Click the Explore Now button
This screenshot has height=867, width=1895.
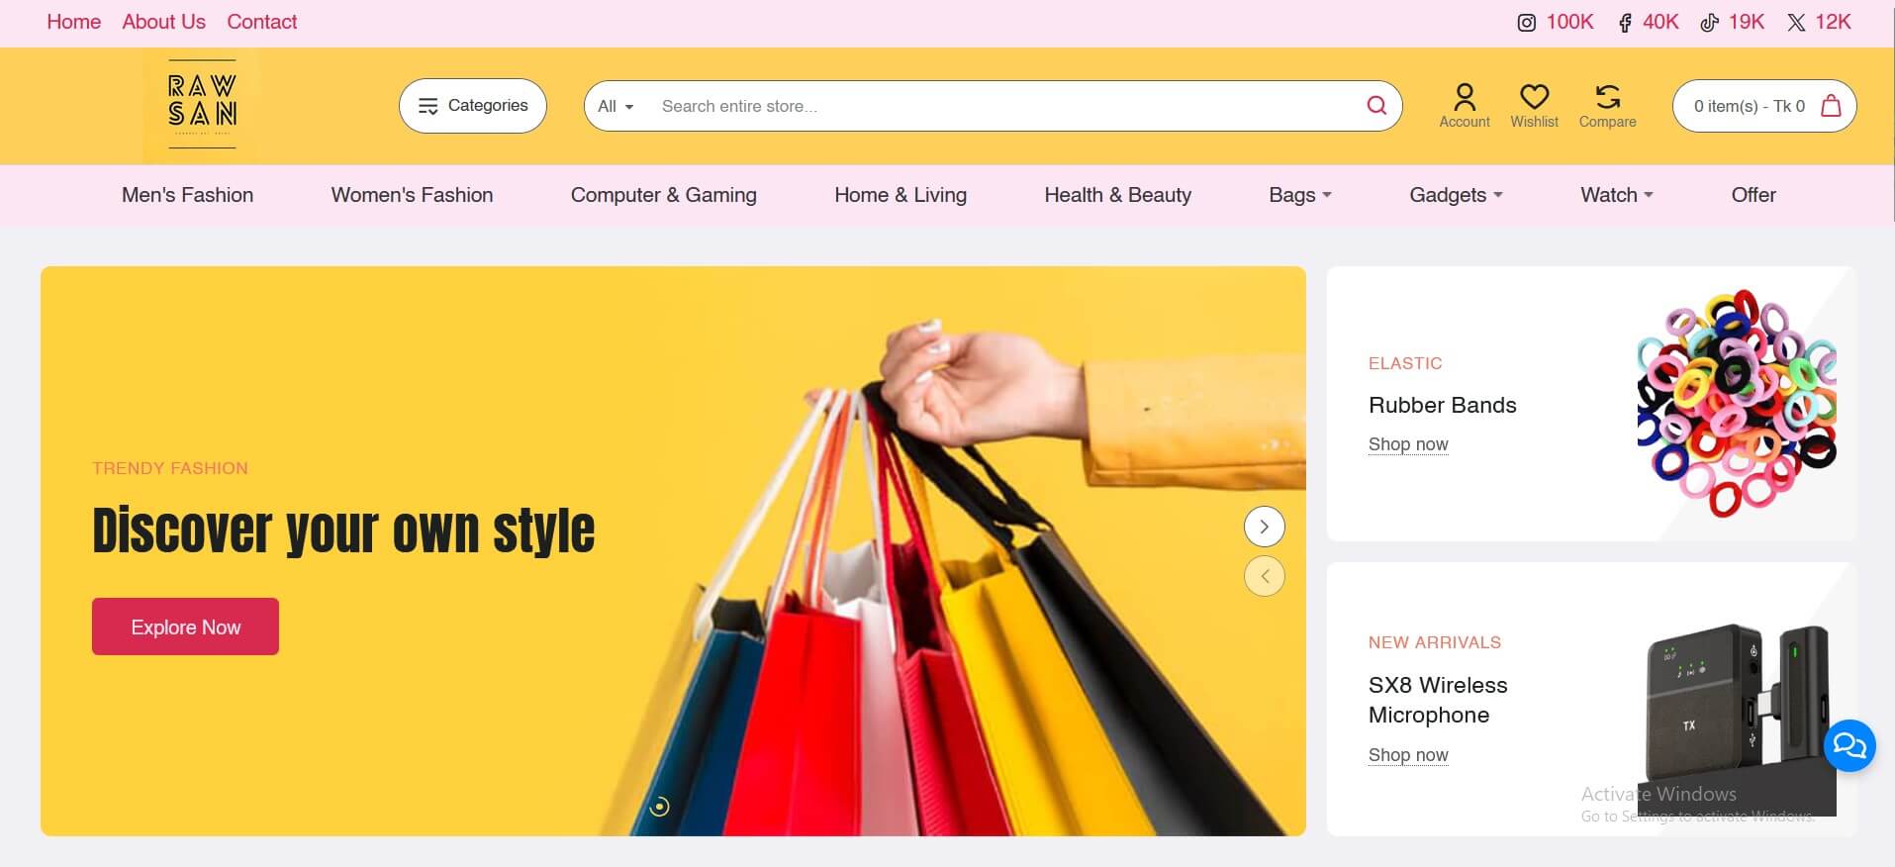(185, 626)
